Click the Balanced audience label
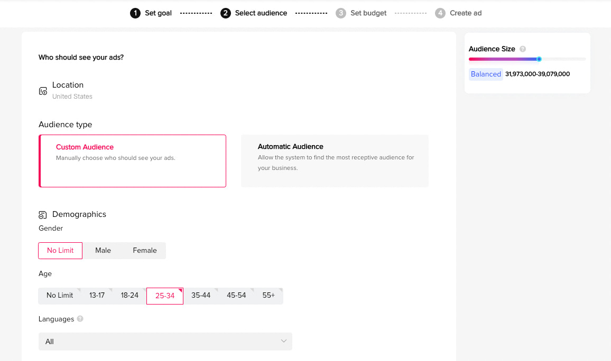This screenshot has width=611, height=361. coord(486,74)
